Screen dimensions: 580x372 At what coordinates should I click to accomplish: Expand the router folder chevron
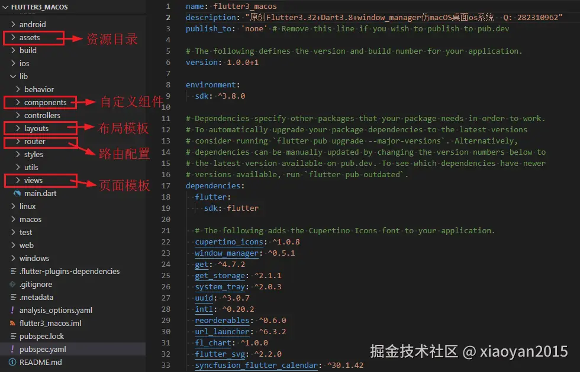[x=18, y=141]
